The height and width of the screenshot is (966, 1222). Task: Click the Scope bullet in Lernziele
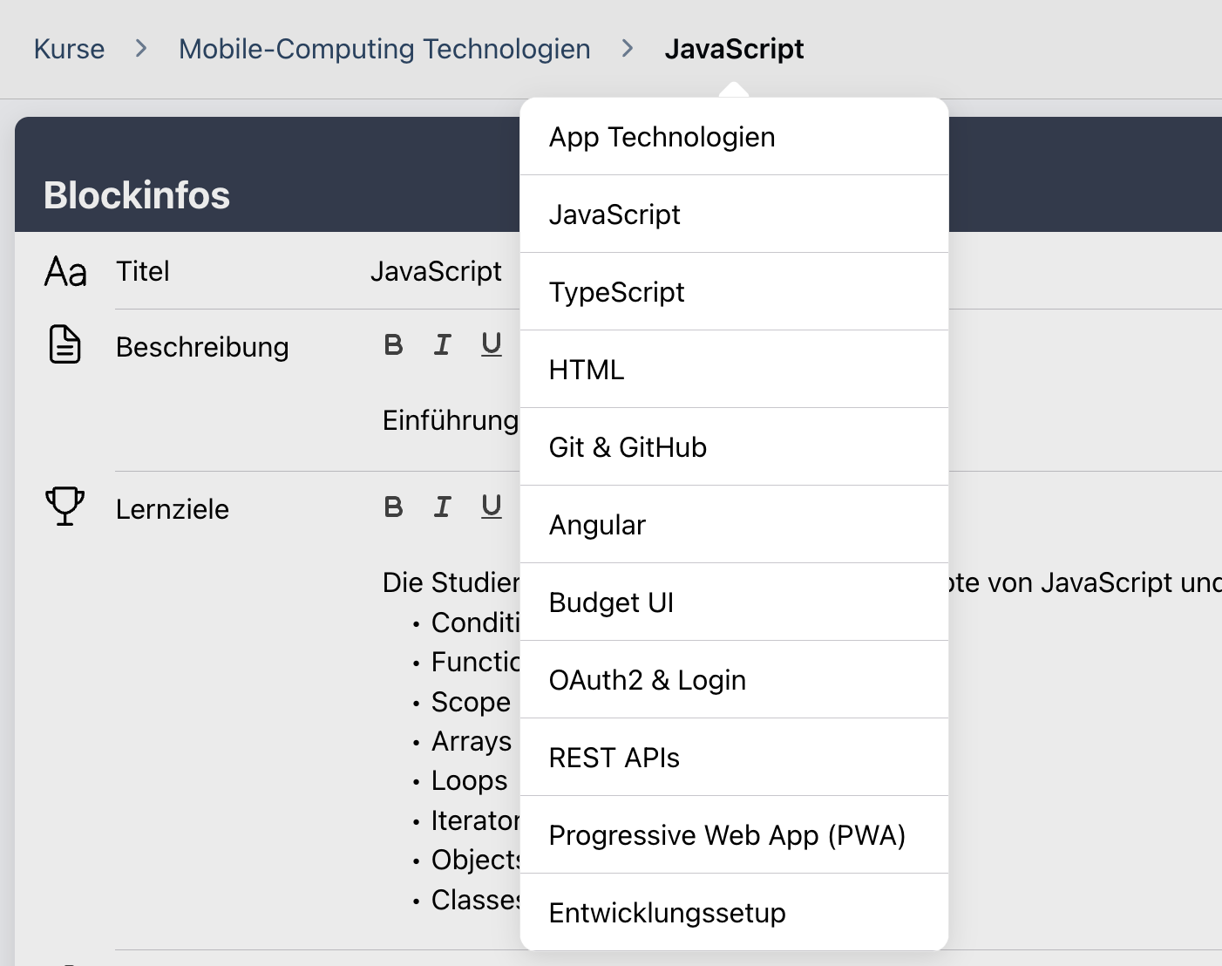tap(471, 702)
